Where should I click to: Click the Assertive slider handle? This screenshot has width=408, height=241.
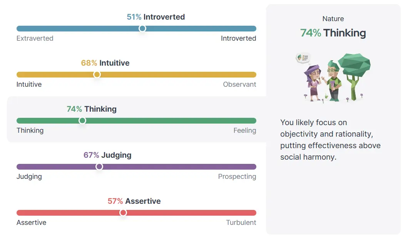tap(123, 213)
